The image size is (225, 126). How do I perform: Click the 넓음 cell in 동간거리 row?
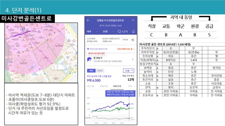click(171, 79)
